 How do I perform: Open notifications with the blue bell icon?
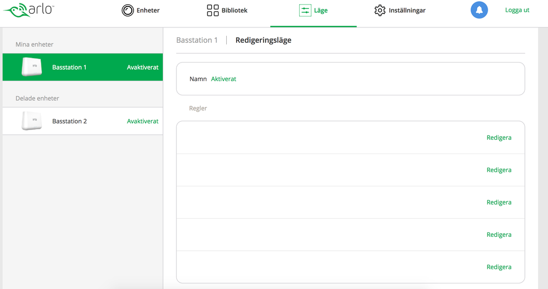click(x=479, y=10)
